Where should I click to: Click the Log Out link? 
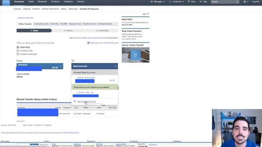coord(255,2)
